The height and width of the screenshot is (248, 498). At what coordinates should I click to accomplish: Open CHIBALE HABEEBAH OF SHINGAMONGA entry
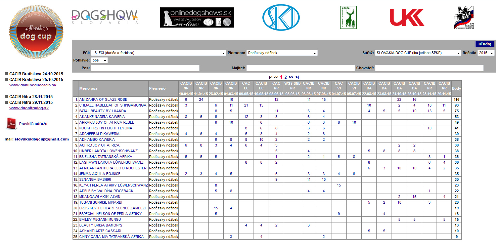click(113, 105)
